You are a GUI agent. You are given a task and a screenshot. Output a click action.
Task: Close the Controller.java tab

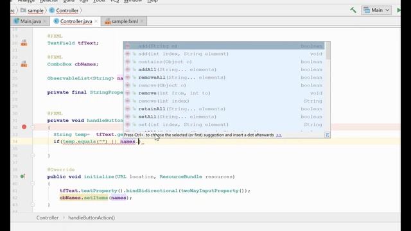click(x=96, y=21)
